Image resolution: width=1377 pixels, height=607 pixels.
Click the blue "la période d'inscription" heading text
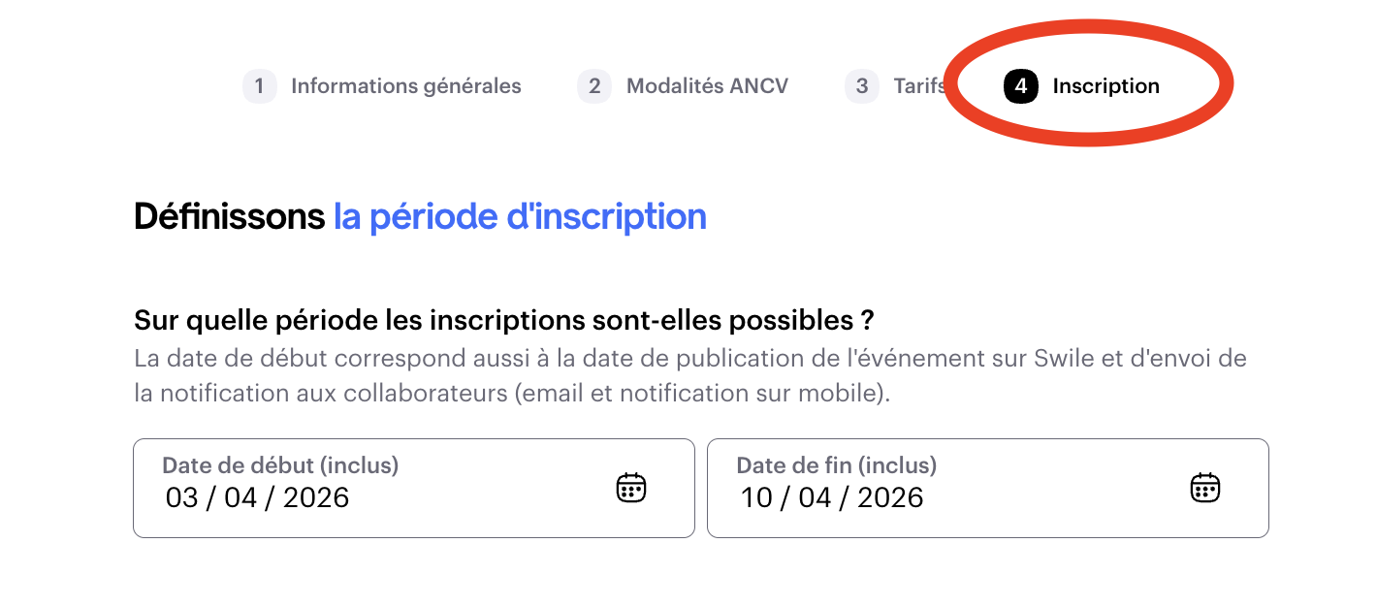point(520,216)
